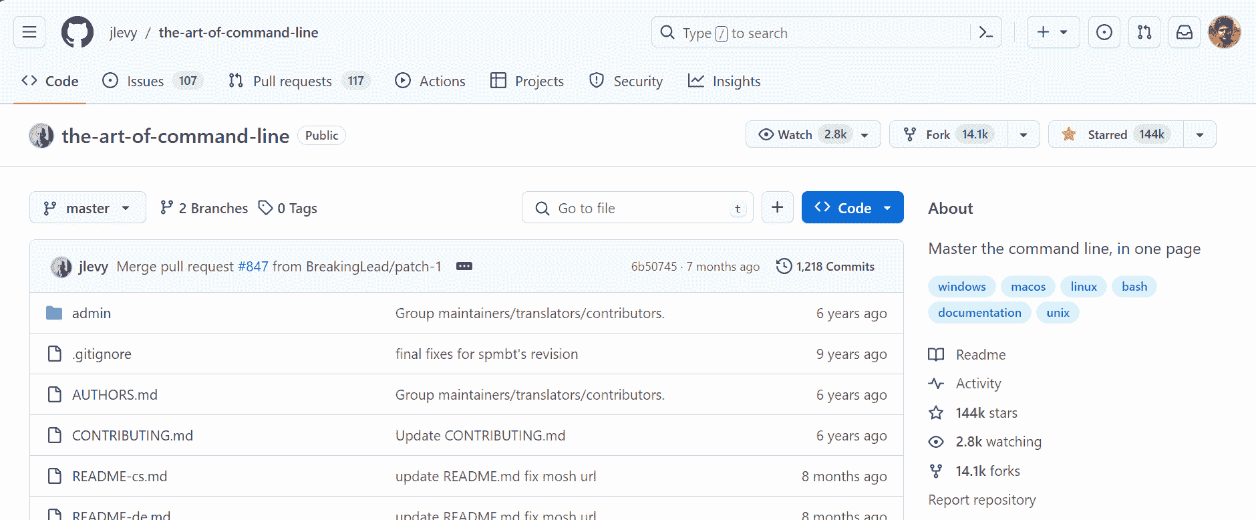
Task: Open the hamburger navigation menu
Action: [x=29, y=32]
